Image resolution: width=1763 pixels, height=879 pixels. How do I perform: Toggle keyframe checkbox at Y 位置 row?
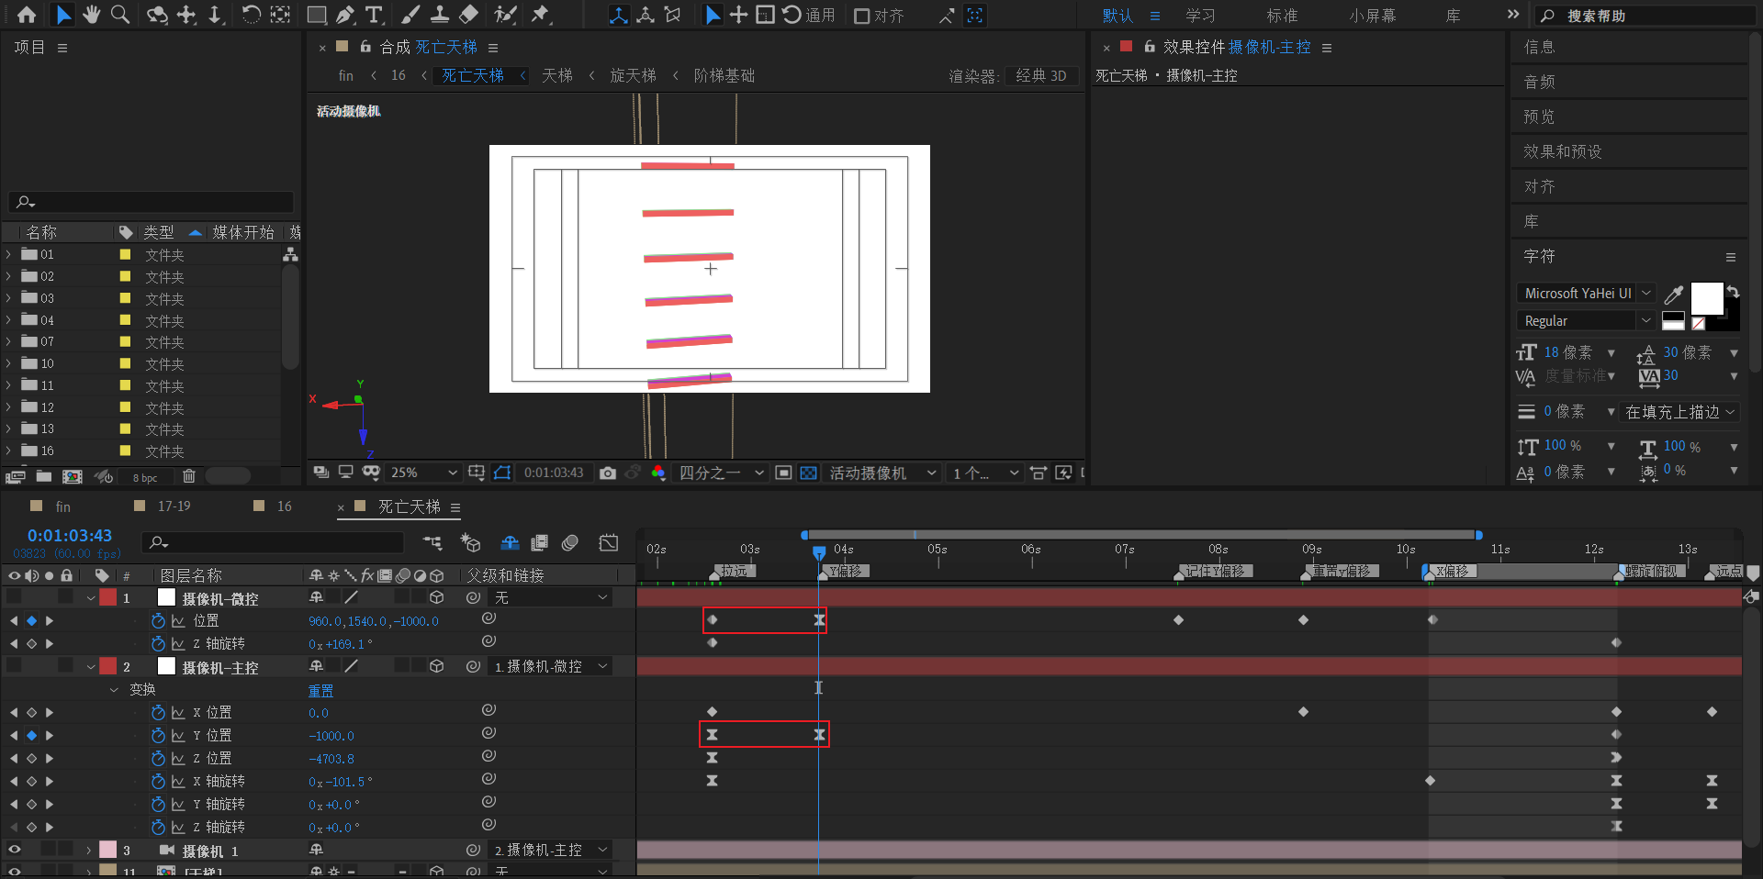coord(31,736)
